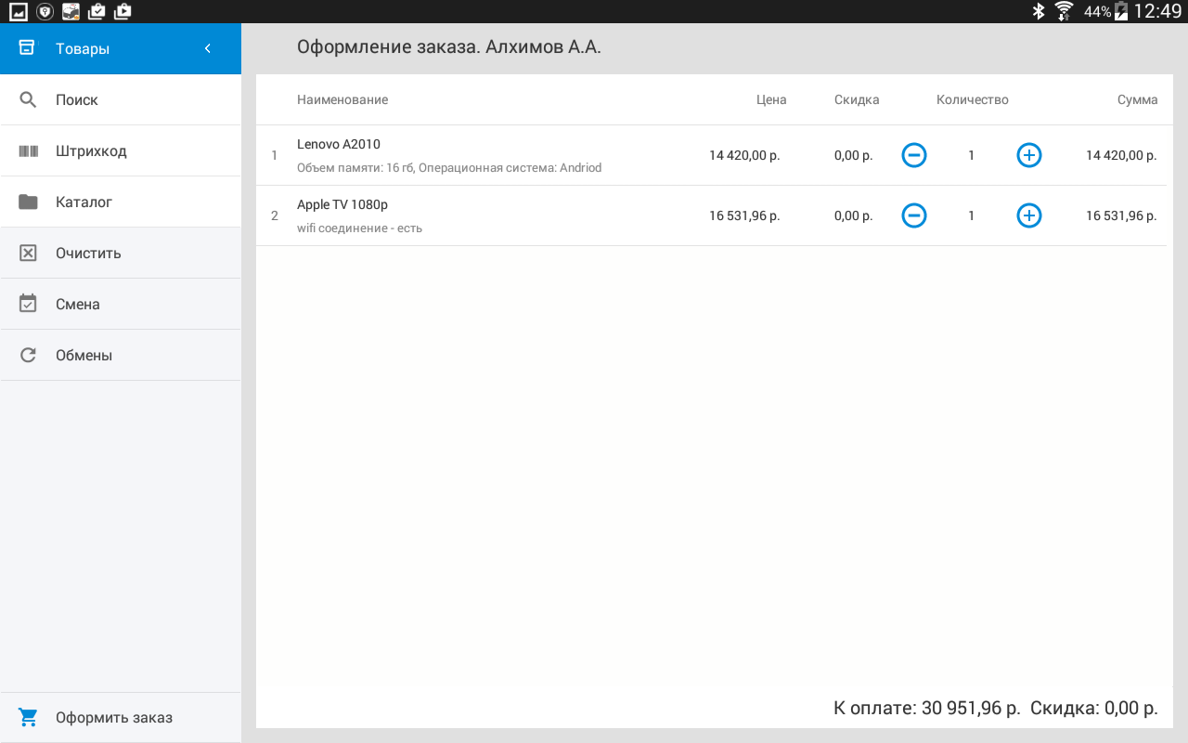
Task: Select the Каталог menu entry
Action: tap(84, 202)
